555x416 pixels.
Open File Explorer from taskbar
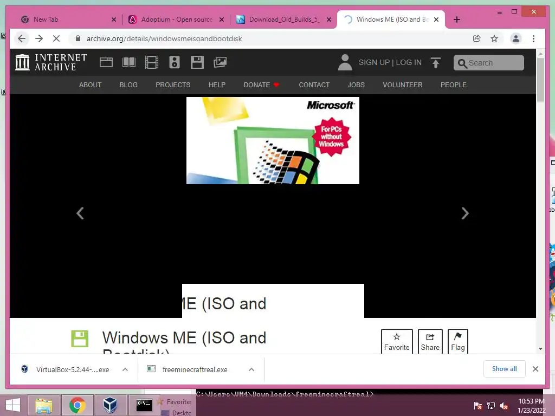pos(43,405)
